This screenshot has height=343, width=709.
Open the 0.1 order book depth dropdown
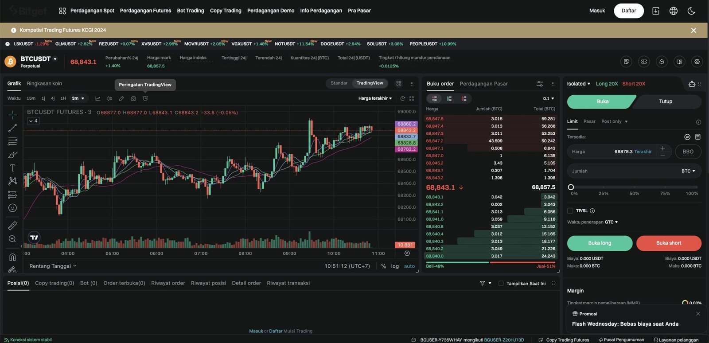click(549, 98)
